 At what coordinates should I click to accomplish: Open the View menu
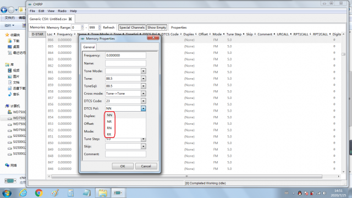(x=51, y=11)
